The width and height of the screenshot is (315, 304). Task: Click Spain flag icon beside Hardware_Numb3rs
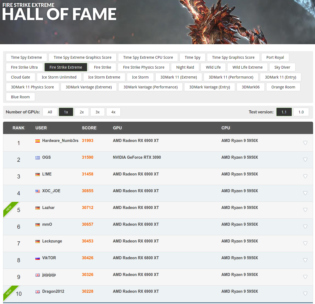pos(38,141)
